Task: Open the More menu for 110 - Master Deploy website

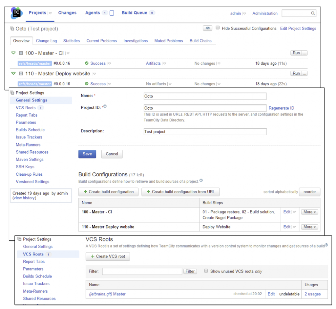Action: [309, 227]
